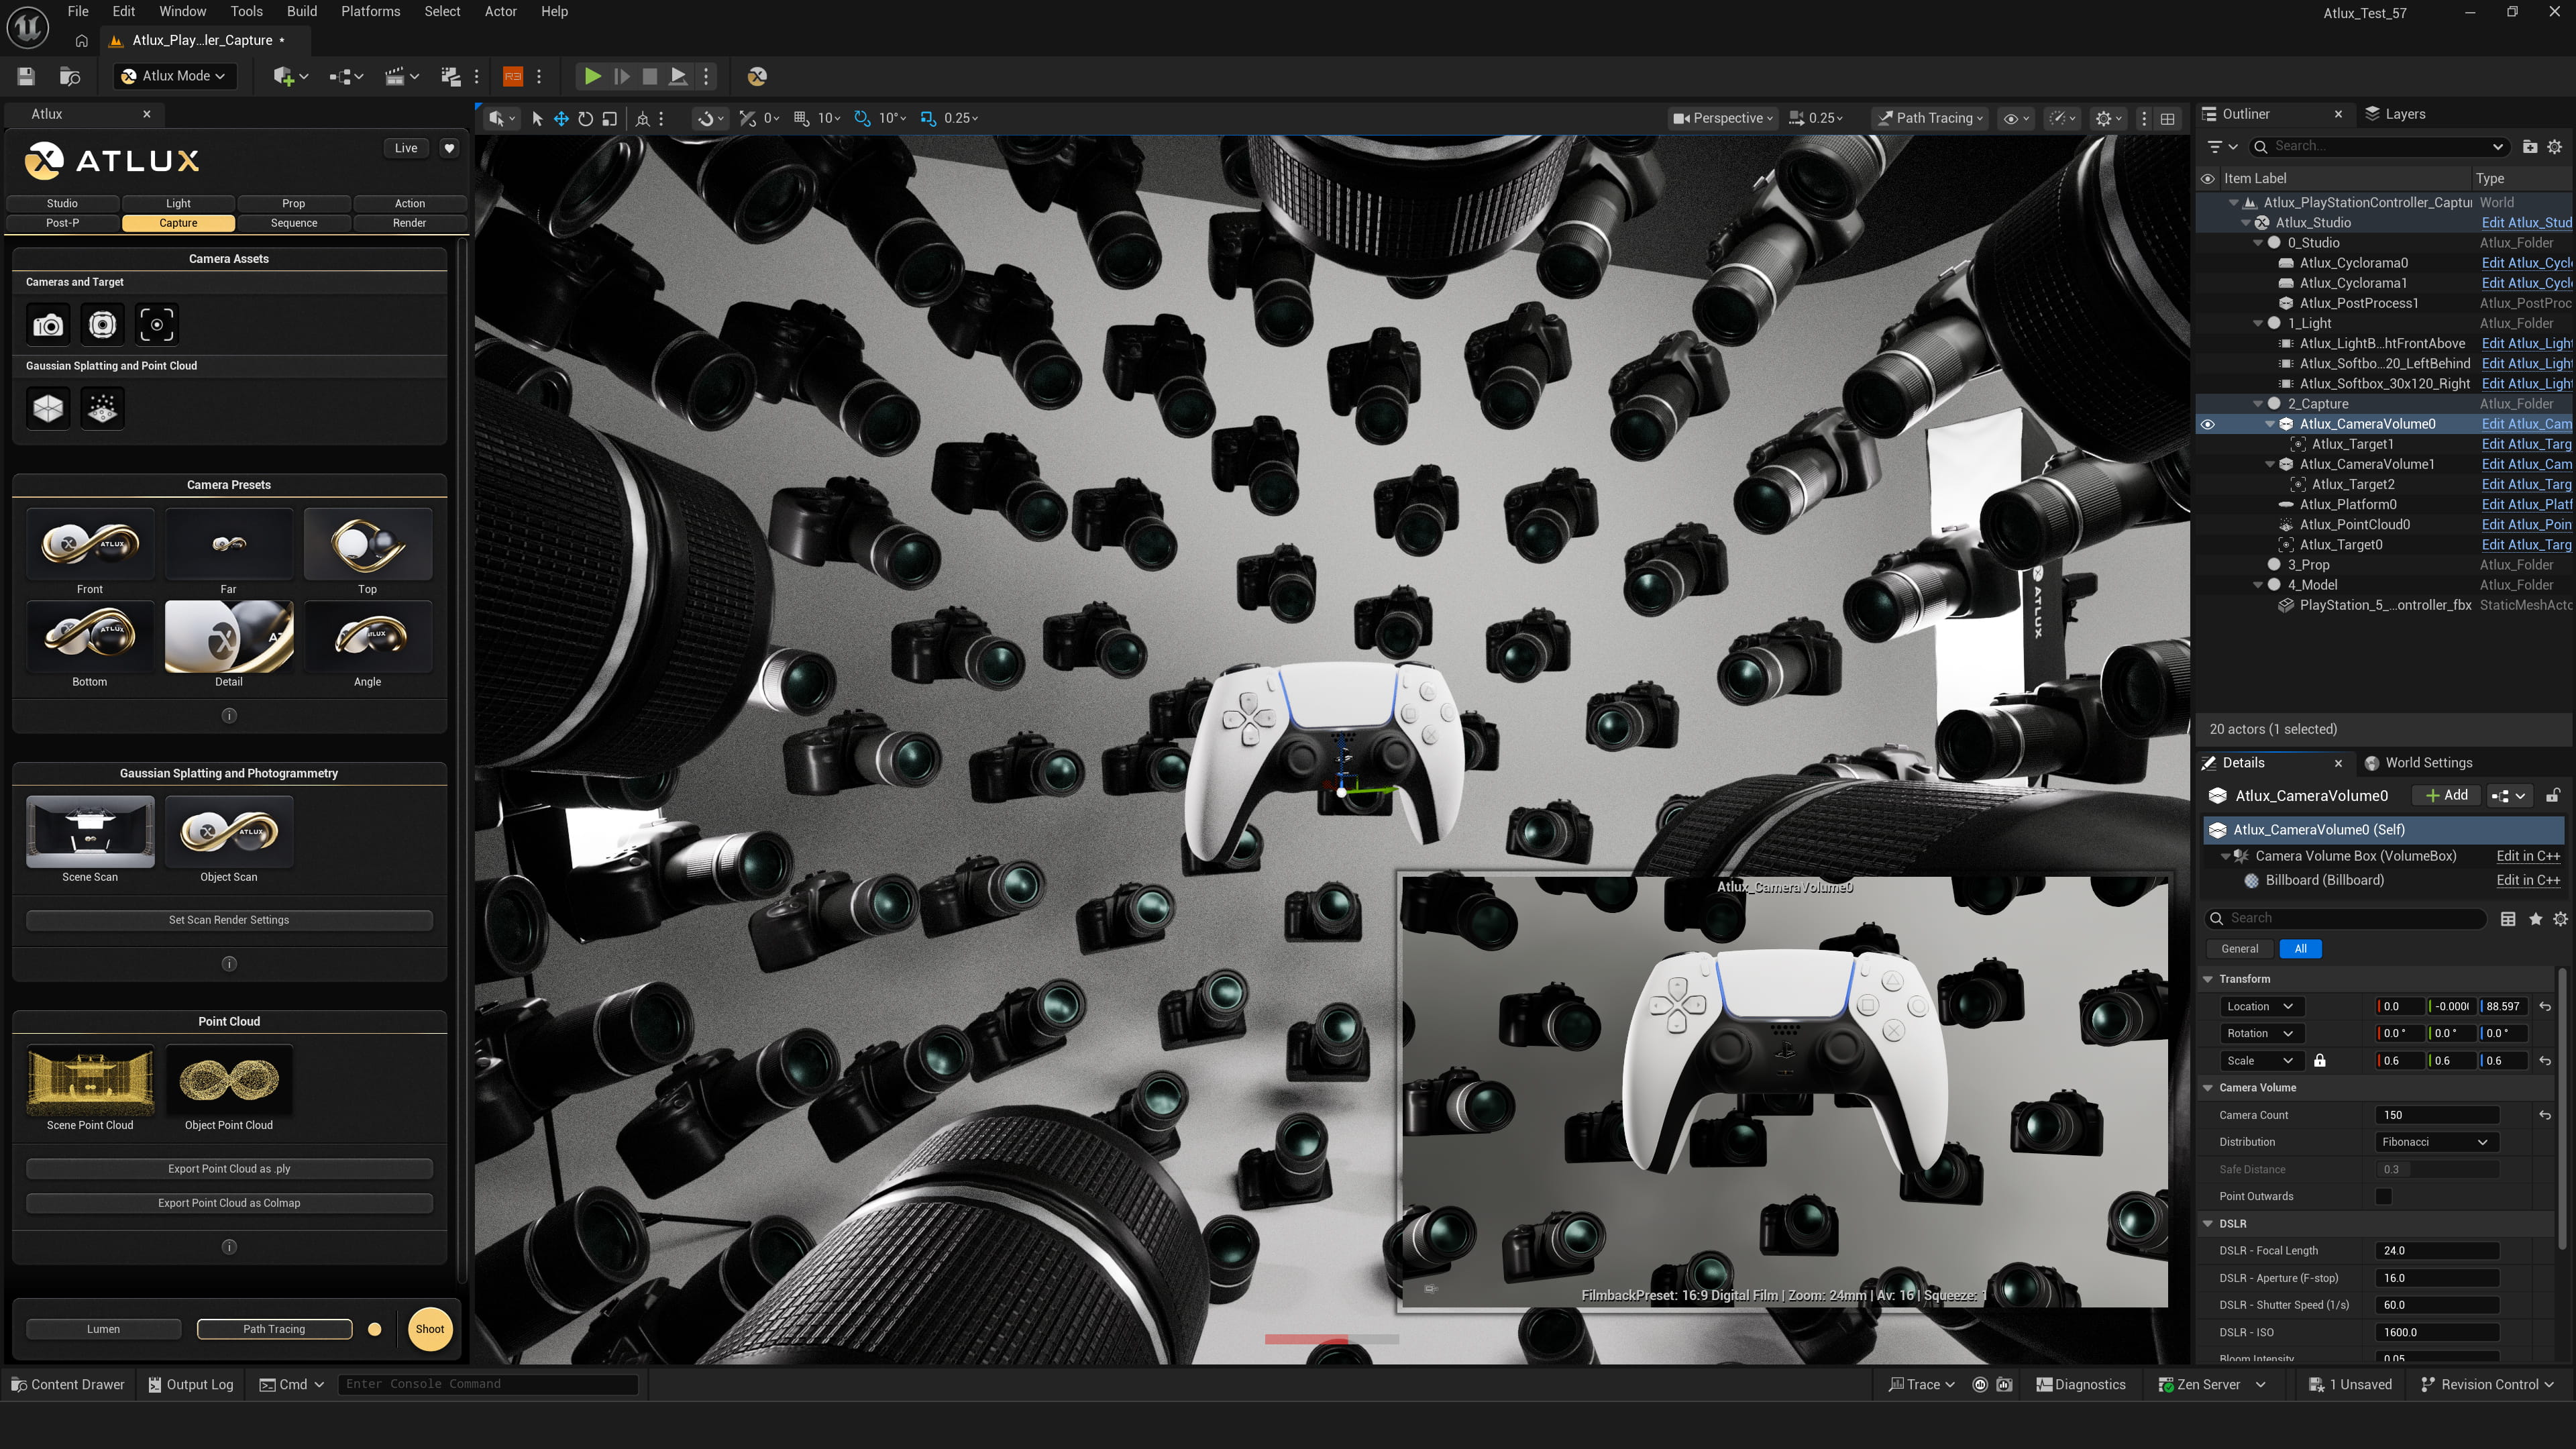Open the Build menu
This screenshot has height=1449, width=2576.
301,11
